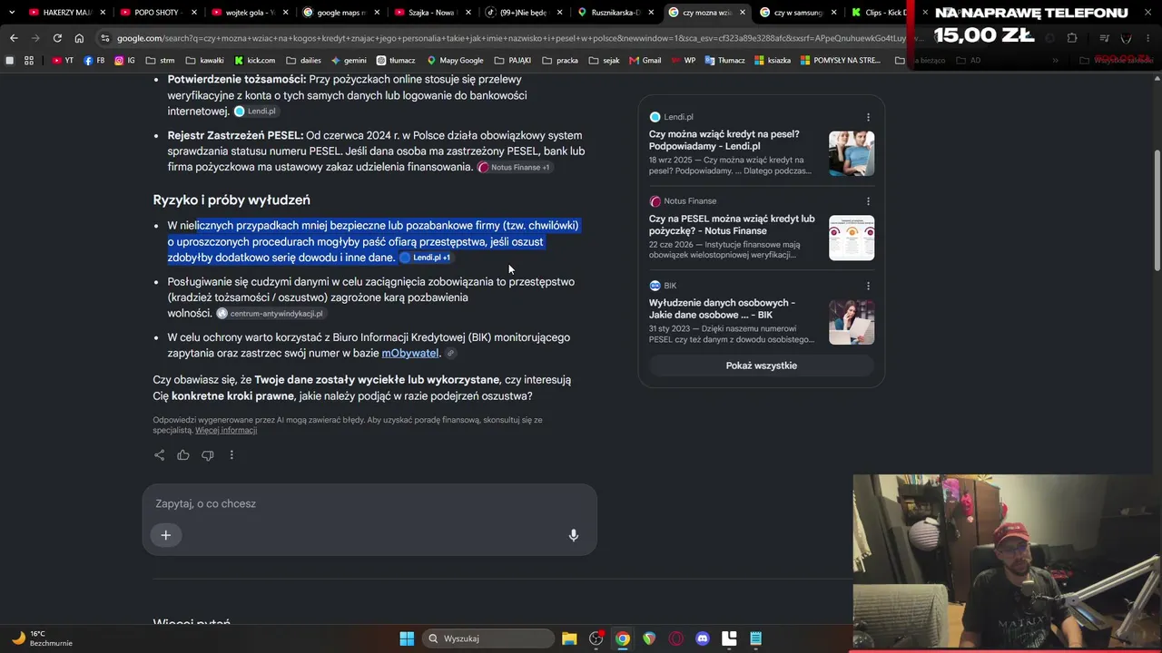This screenshot has width=1162, height=653.
Task: Click the BIK result thumbnail image
Action: (x=852, y=322)
